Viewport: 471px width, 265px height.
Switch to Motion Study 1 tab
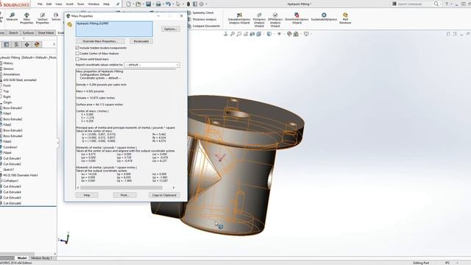[x=41, y=258]
